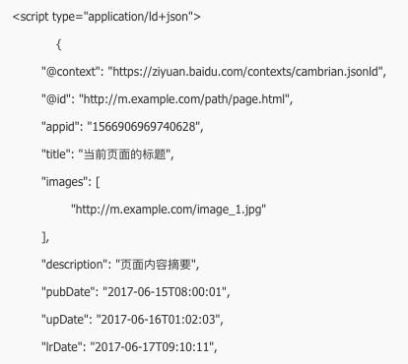The height and width of the screenshot is (364, 408).
Task: Click the images array opening bracket
Action: pyautogui.click(x=98, y=182)
